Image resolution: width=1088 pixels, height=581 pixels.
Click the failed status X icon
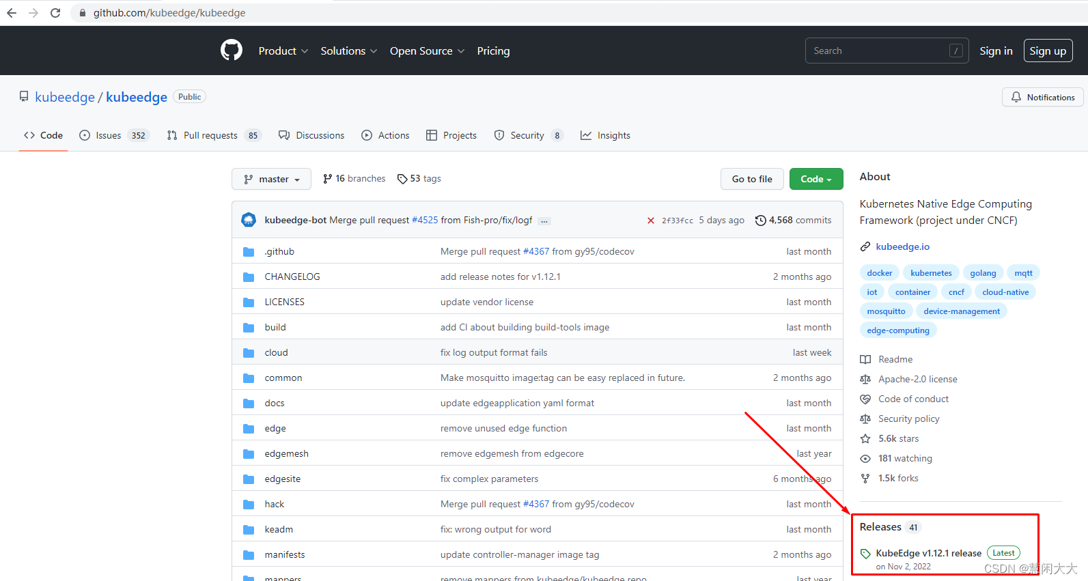651,221
